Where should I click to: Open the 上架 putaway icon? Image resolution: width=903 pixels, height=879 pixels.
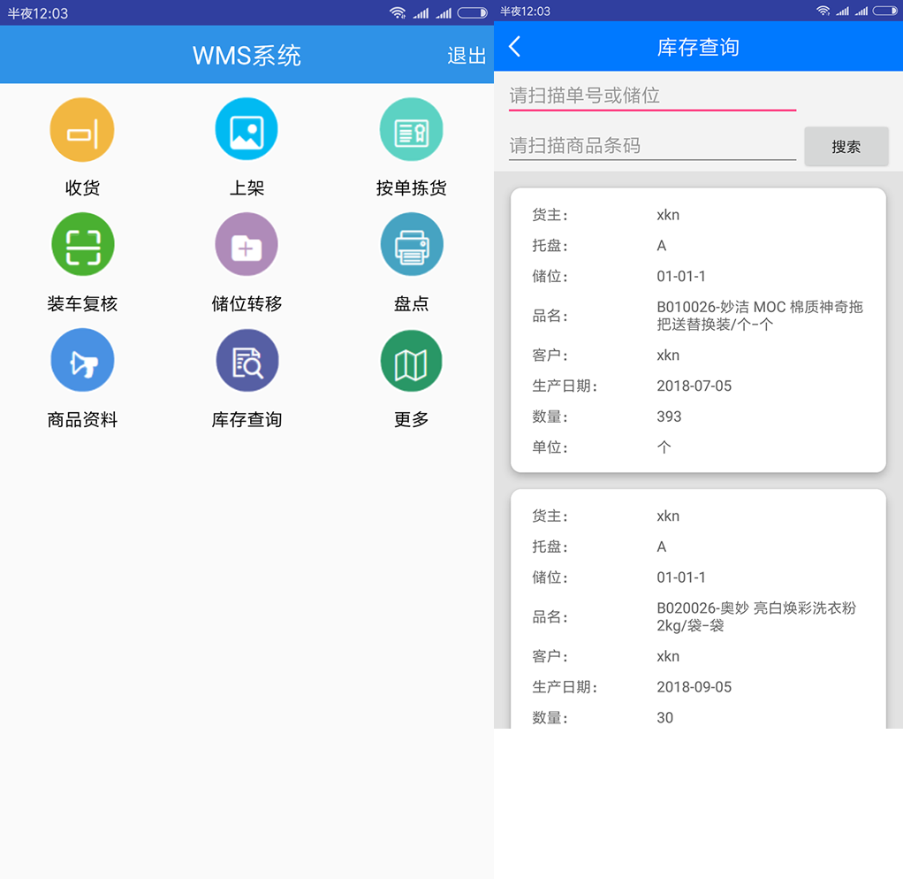tap(247, 130)
